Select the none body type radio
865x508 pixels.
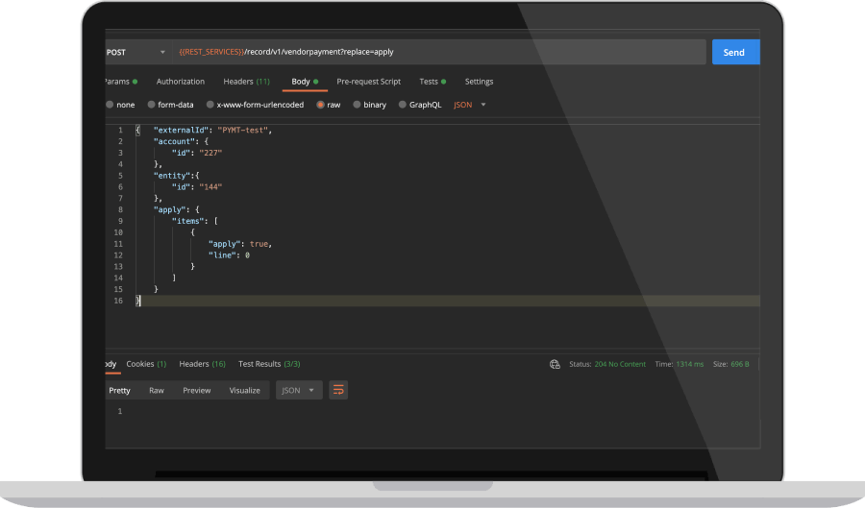pos(110,105)
